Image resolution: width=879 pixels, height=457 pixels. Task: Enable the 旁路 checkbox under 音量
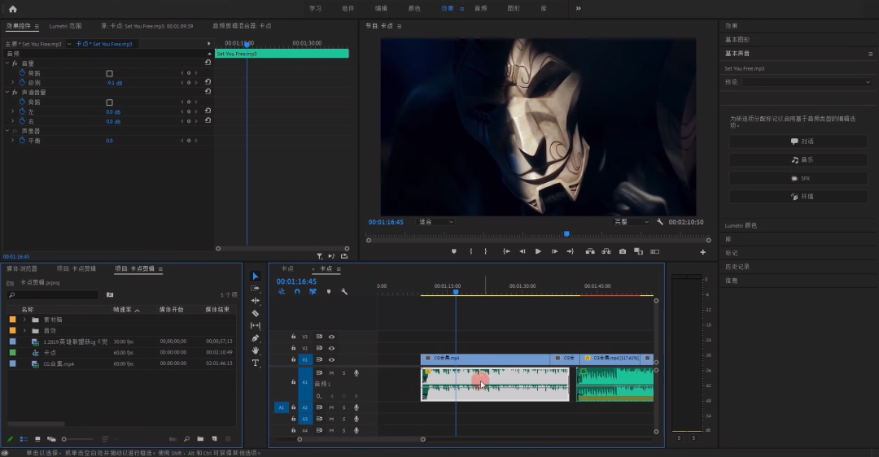pyautogui.click(x=110, y=73)
